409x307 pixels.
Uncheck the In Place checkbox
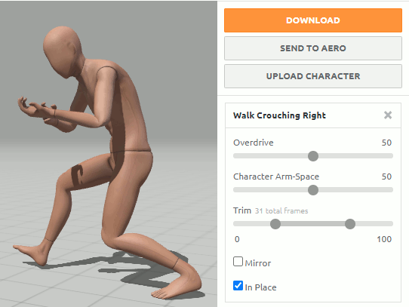[238, 286]
